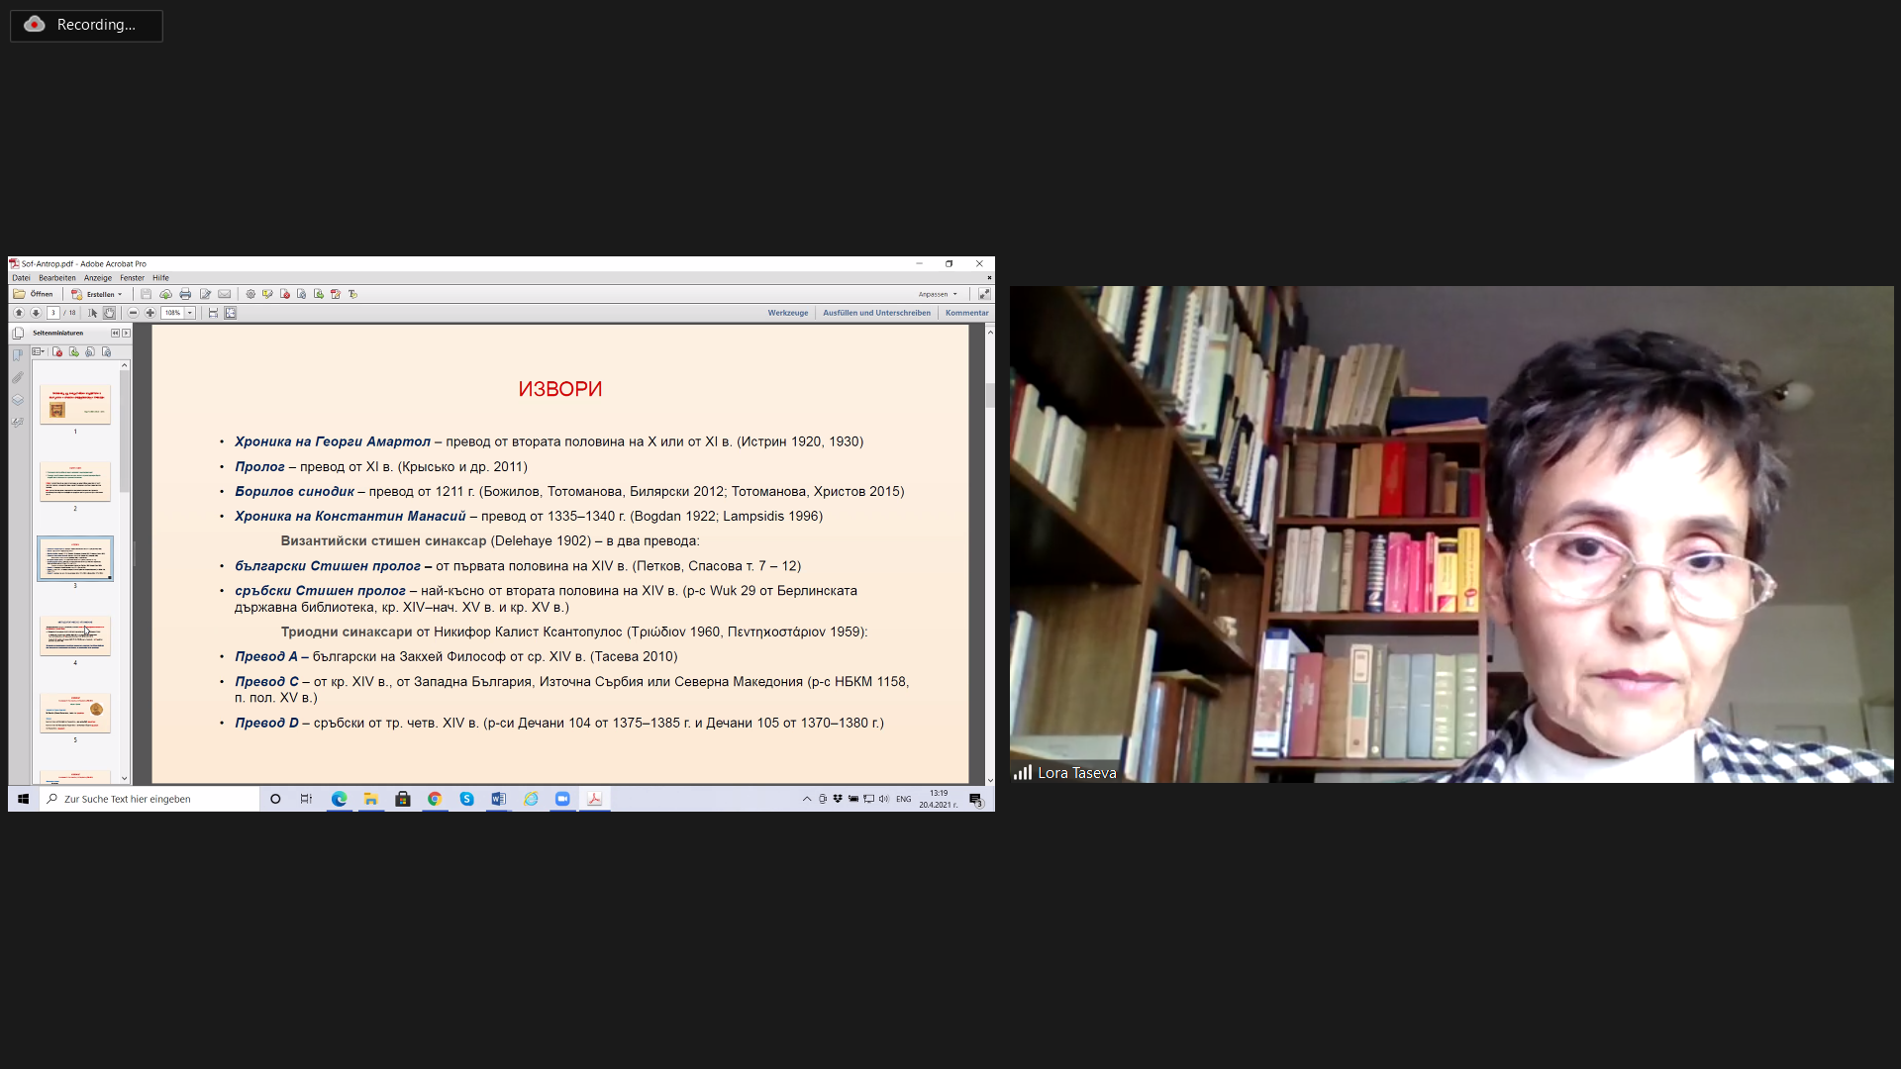
Task: Click the Save to cloud icon
Action: tap(165, 294)
